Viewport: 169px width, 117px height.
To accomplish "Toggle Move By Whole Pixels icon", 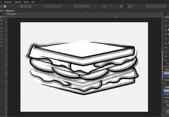I will tap(125, 7).
